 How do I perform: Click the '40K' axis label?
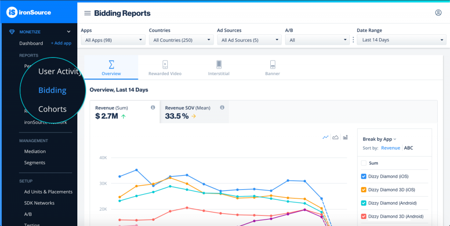coord(103,158)
